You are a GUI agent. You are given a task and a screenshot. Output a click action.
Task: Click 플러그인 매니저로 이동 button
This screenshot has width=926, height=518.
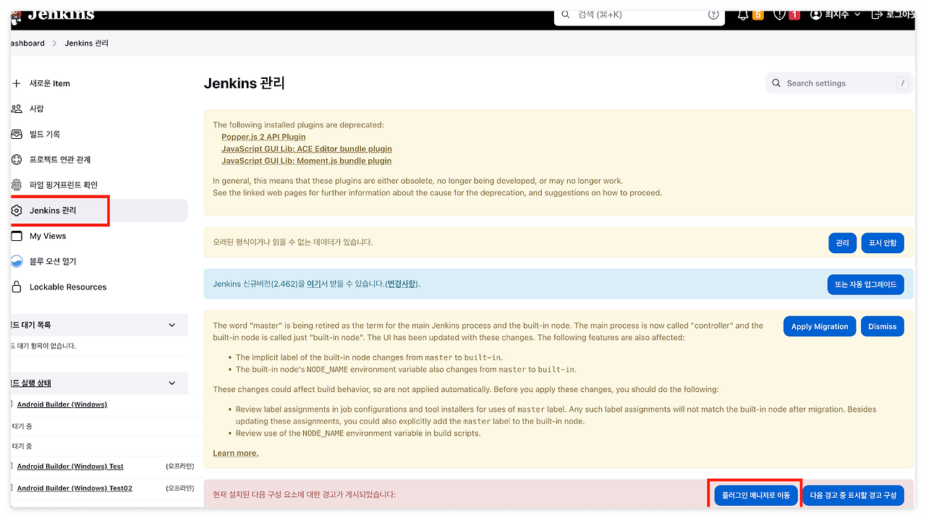[756, 495]
